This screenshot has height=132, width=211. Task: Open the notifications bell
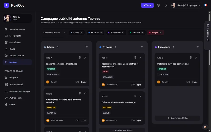[x=166, y=5]
